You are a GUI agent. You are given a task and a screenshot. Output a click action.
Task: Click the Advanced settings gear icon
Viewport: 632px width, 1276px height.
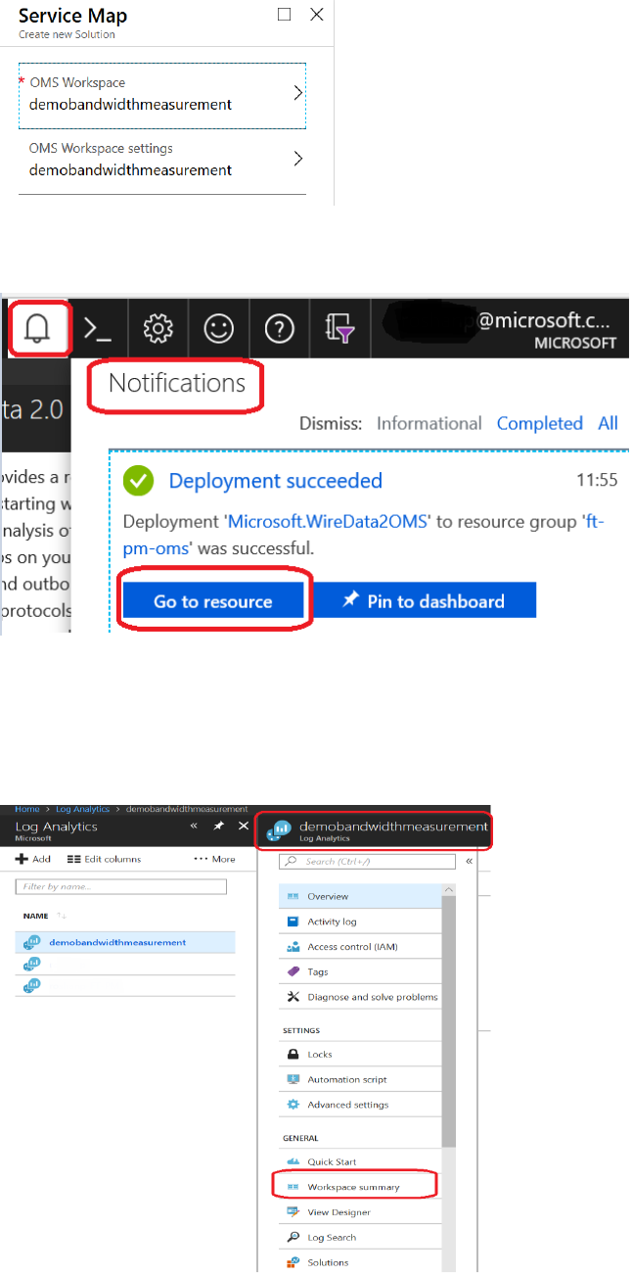293,1105
